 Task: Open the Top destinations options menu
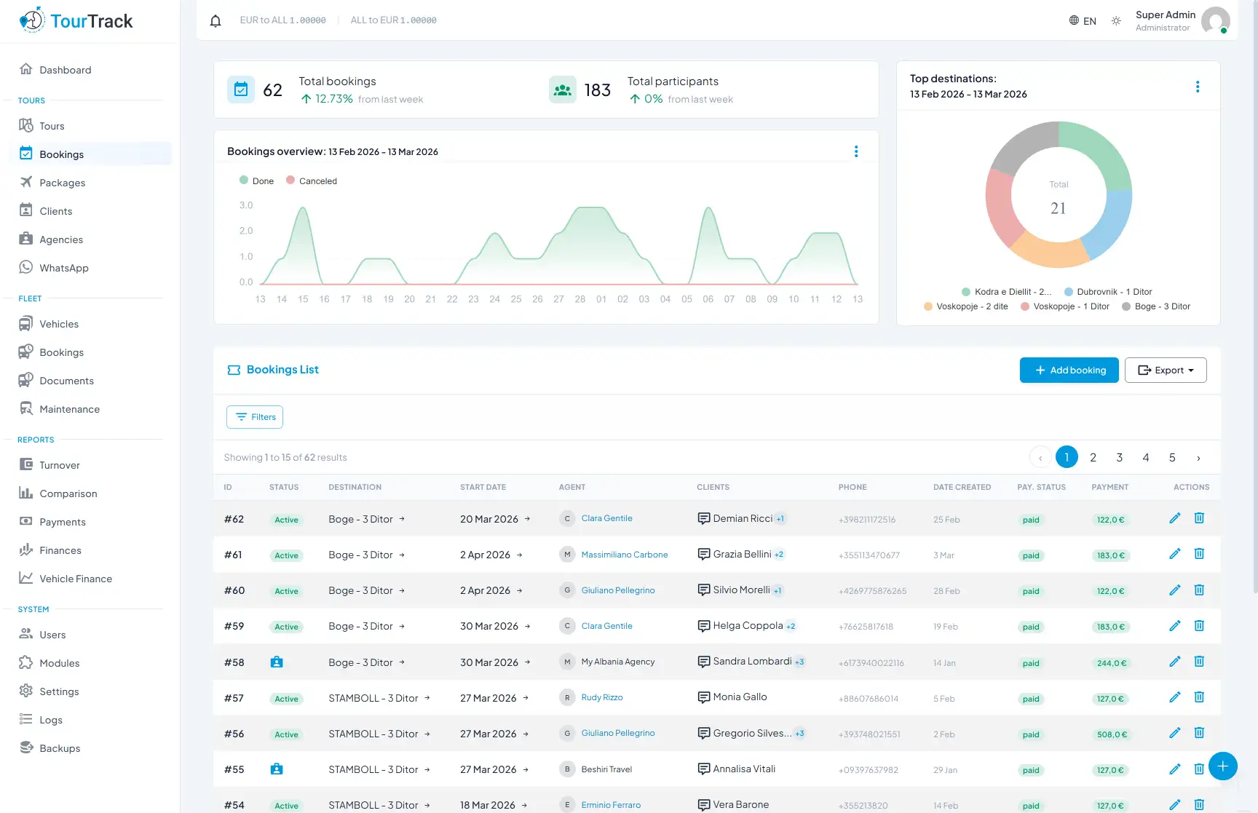[1198, 86]
